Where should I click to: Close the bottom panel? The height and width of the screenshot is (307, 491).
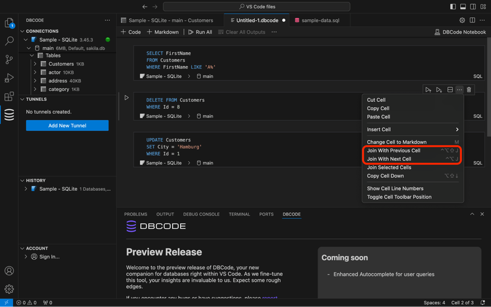pos(482,214)
